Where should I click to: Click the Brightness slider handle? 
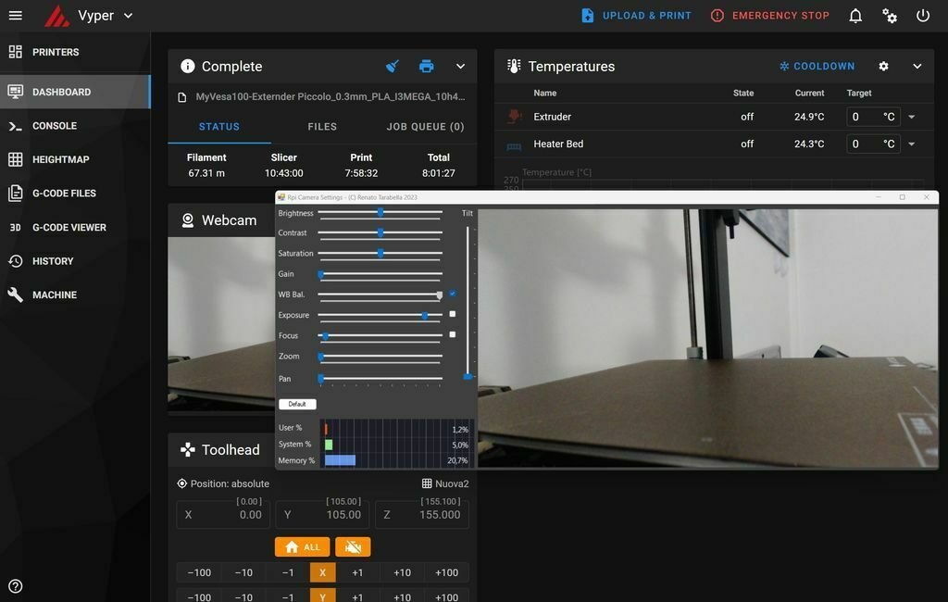(x=380, y=213)
